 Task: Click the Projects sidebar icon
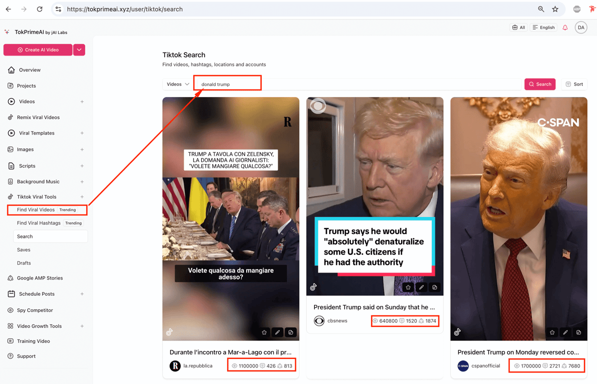coord(11,85)
